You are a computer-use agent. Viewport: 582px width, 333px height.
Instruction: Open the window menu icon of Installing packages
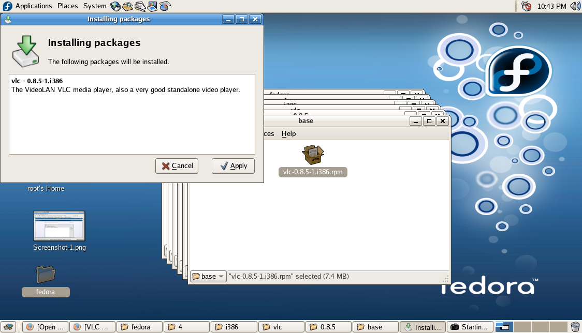point(8,19)
